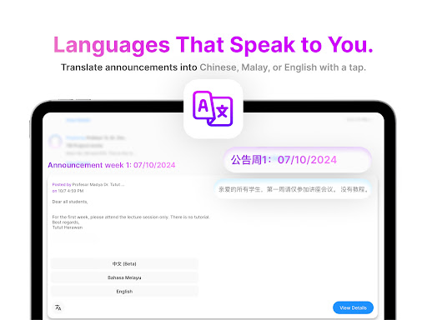Open View Details button

pos(353,307)
